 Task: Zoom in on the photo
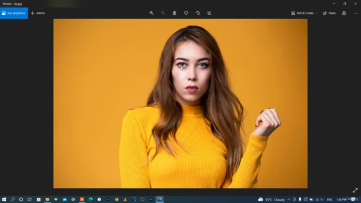pos(152,13)
